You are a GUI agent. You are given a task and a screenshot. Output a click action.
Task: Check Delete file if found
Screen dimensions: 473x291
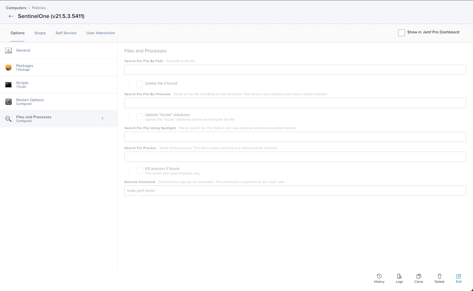point(139,84)
